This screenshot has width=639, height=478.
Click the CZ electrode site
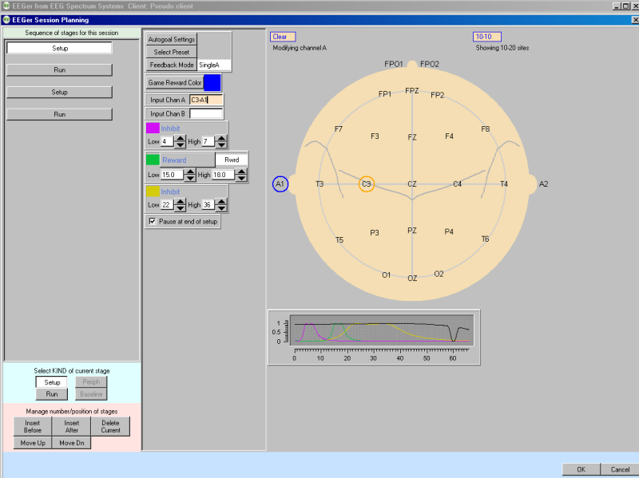coord(412,184)
